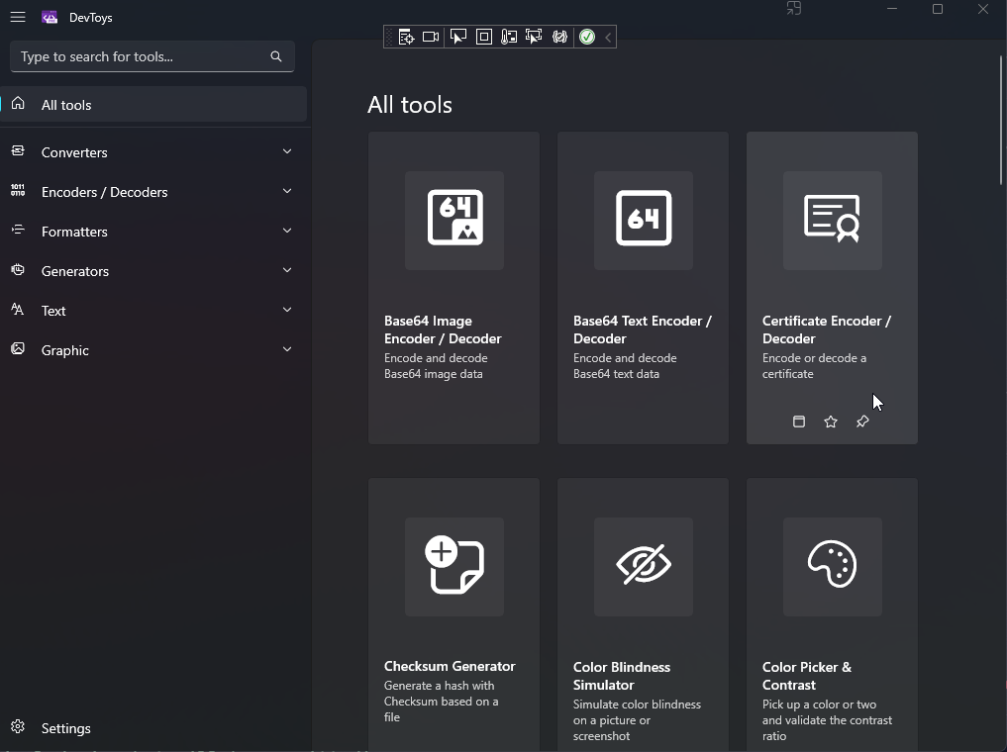Add the Certificate tool to favorites

(x=831, y=422)
